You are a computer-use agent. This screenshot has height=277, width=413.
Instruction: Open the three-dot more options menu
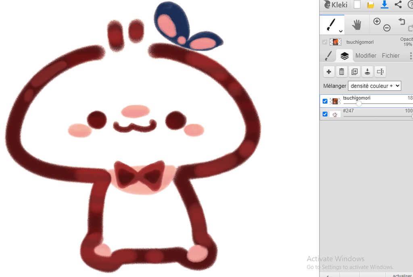pos(411,56)
